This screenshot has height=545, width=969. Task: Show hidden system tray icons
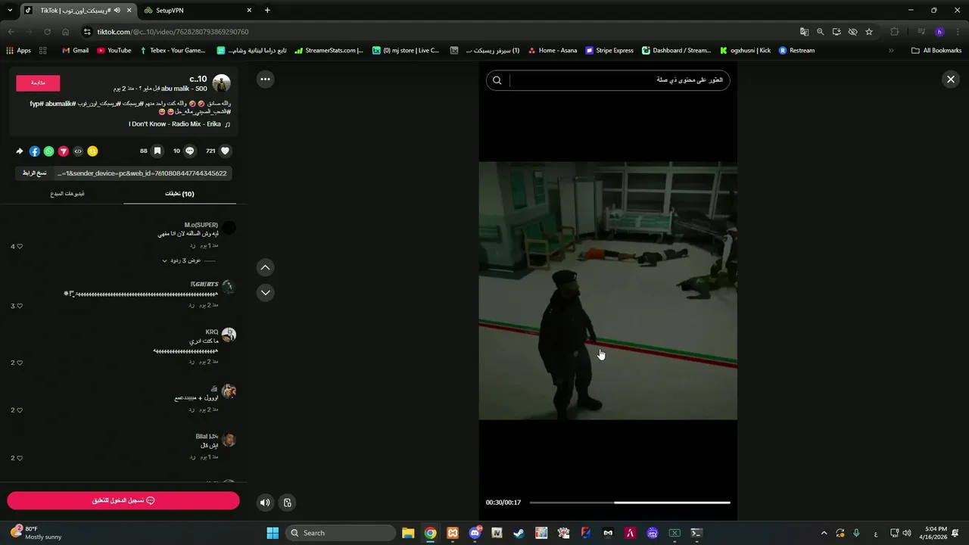[824, 533]
